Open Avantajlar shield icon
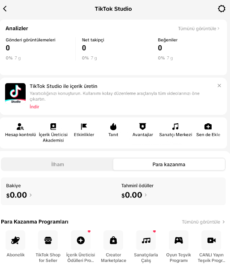The height and width of the screenshot is (273, 230). pos(142,126)
